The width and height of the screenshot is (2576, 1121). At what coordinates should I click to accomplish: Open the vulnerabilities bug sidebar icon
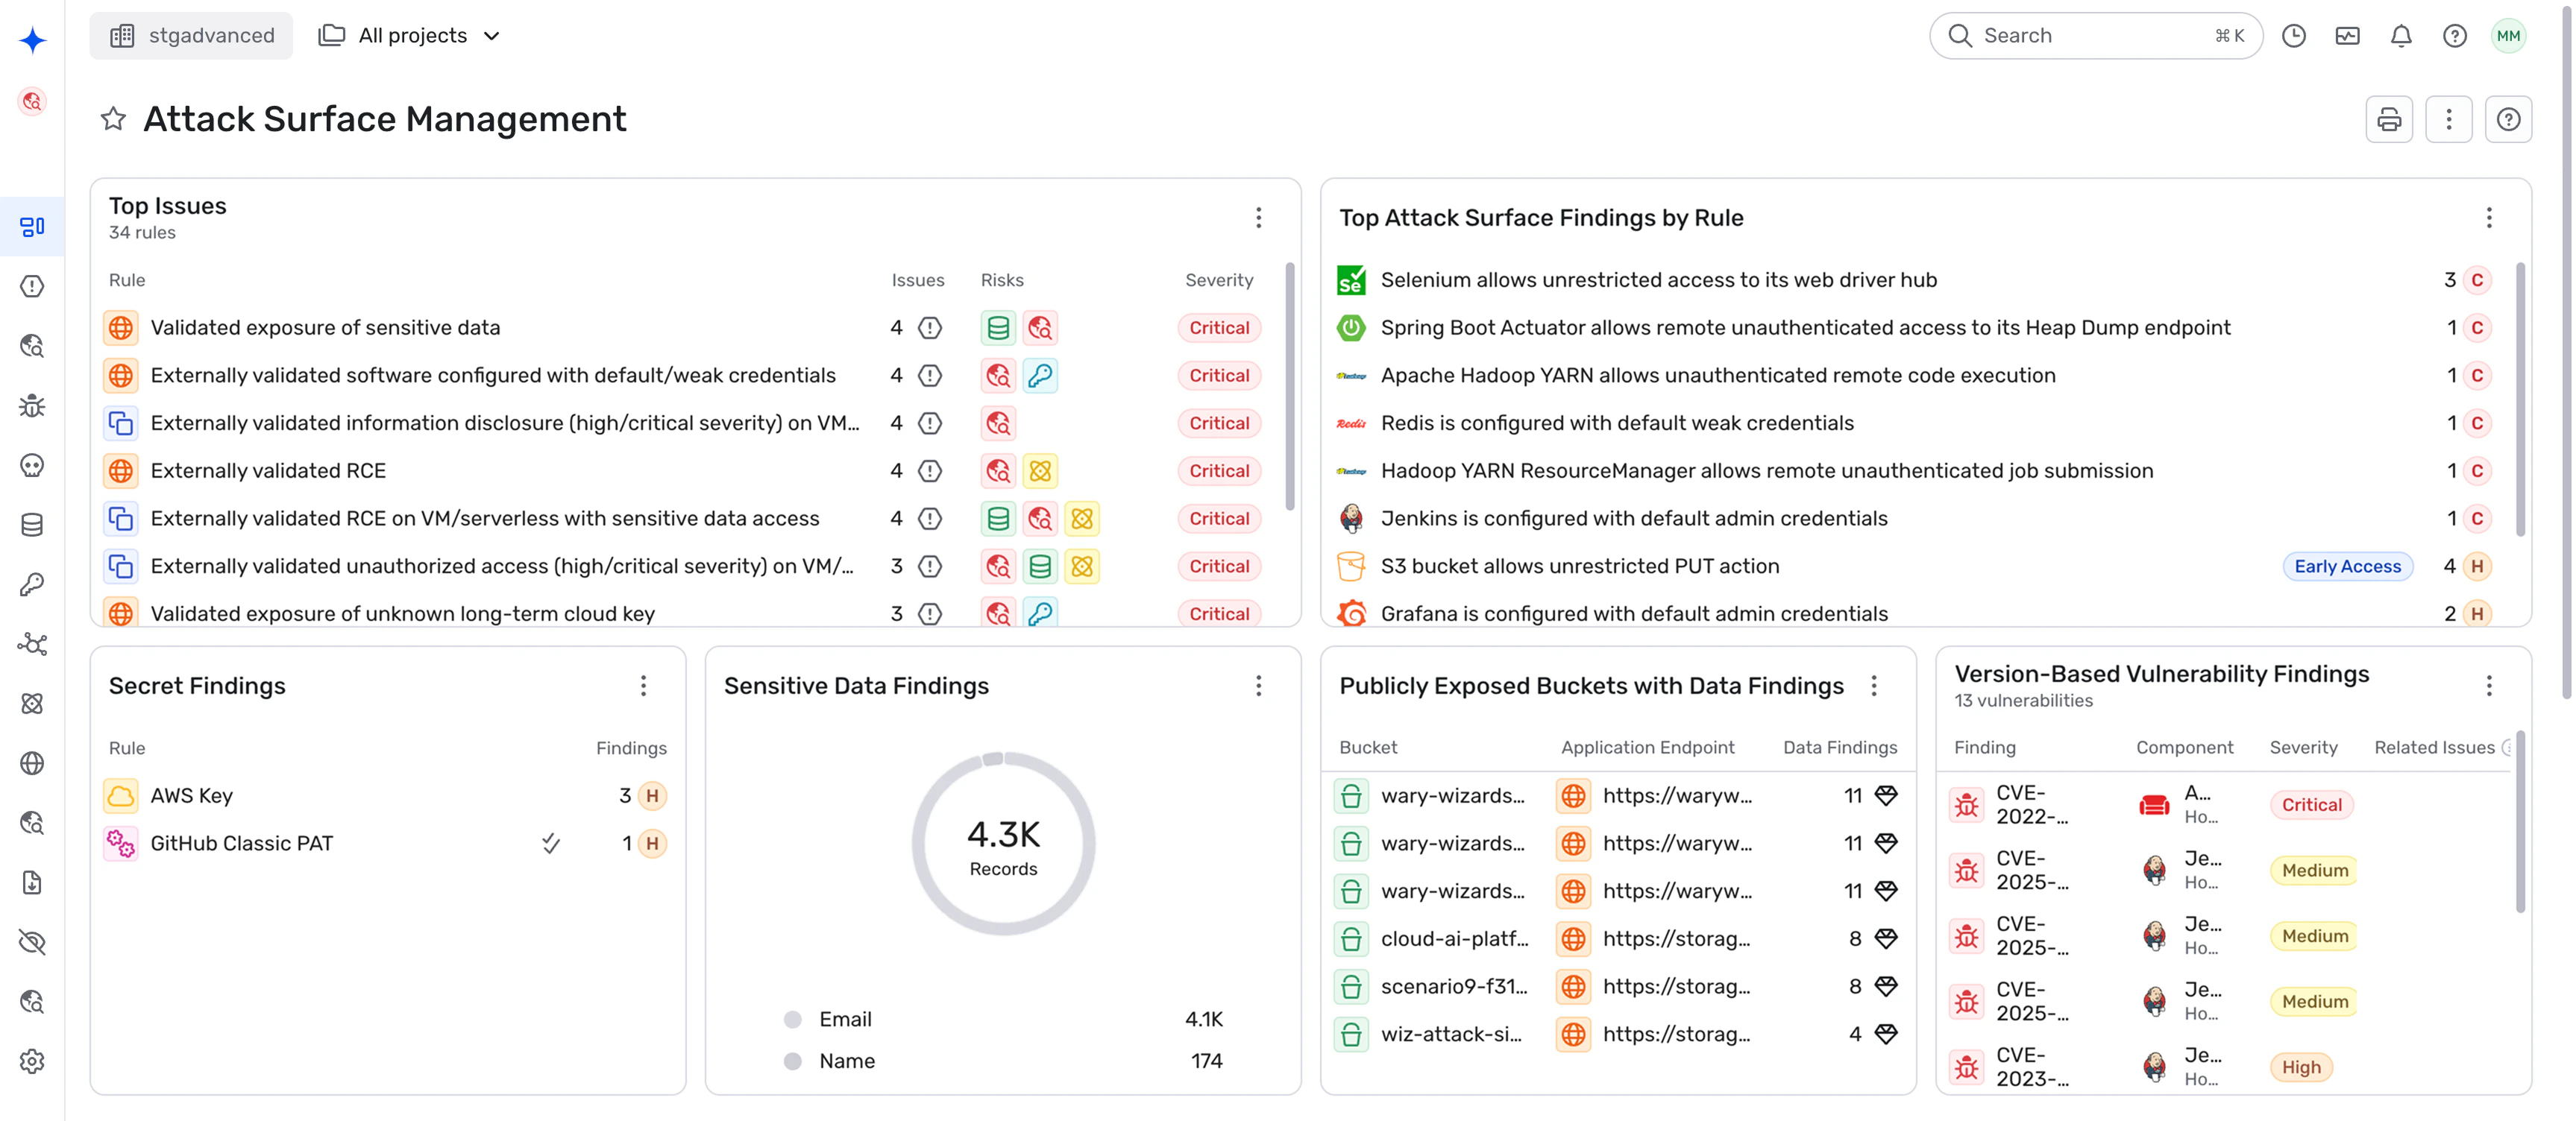(32, 405)
